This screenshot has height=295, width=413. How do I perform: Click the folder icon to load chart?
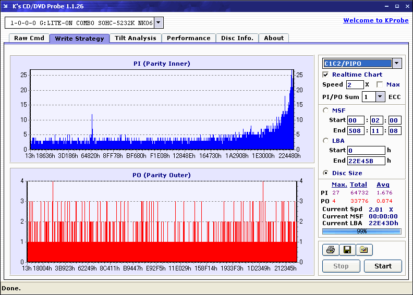(x=363, y=250)
